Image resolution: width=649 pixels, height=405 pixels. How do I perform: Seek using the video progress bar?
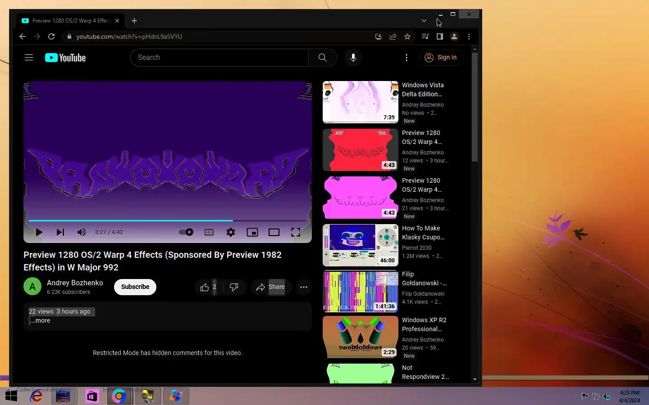pos(168,220)
